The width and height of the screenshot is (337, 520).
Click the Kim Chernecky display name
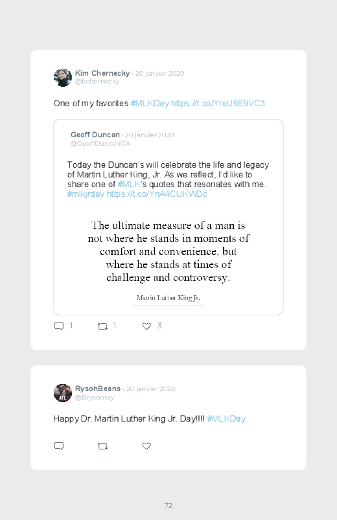(x=102, y=73)
